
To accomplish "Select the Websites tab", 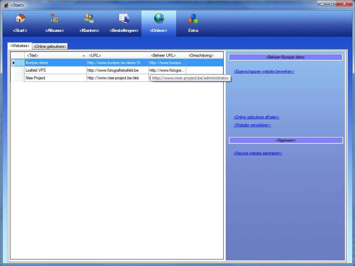I will pos(20,46).
